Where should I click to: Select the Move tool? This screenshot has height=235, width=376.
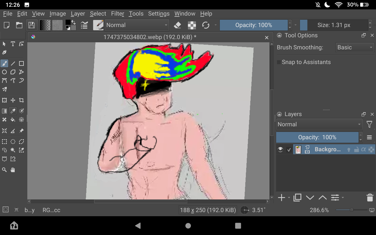point(13,100)
